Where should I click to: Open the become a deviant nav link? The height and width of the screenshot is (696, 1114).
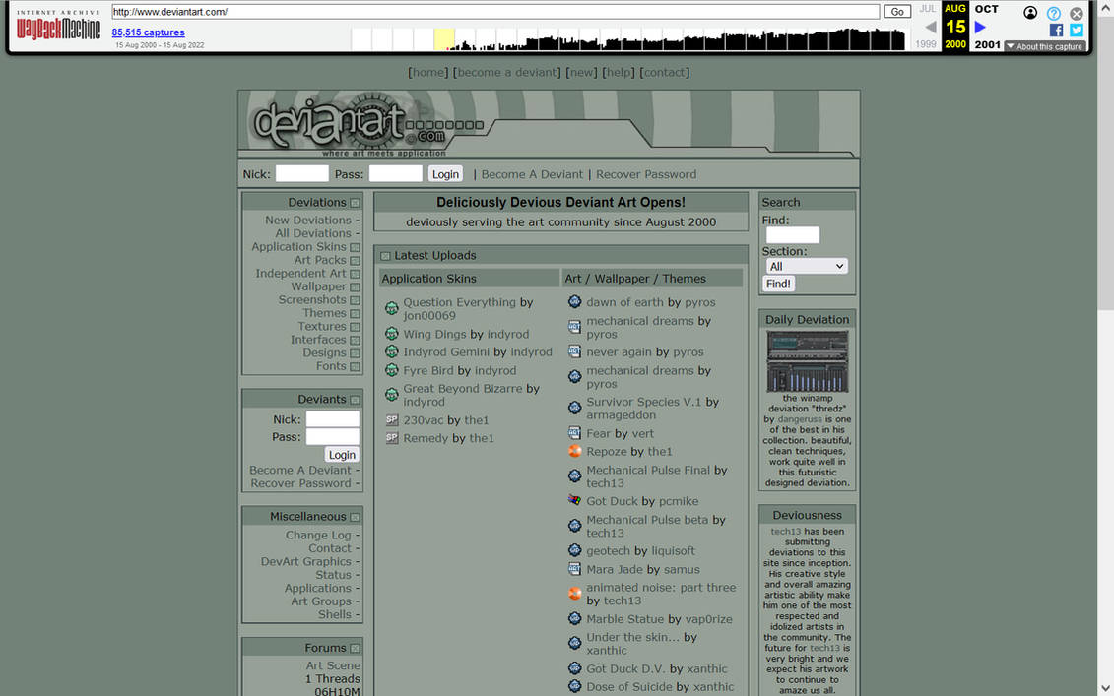tap(507, 73)
